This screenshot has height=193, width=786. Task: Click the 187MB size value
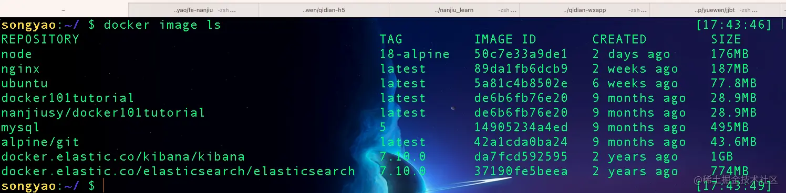[x=730, y=69]
